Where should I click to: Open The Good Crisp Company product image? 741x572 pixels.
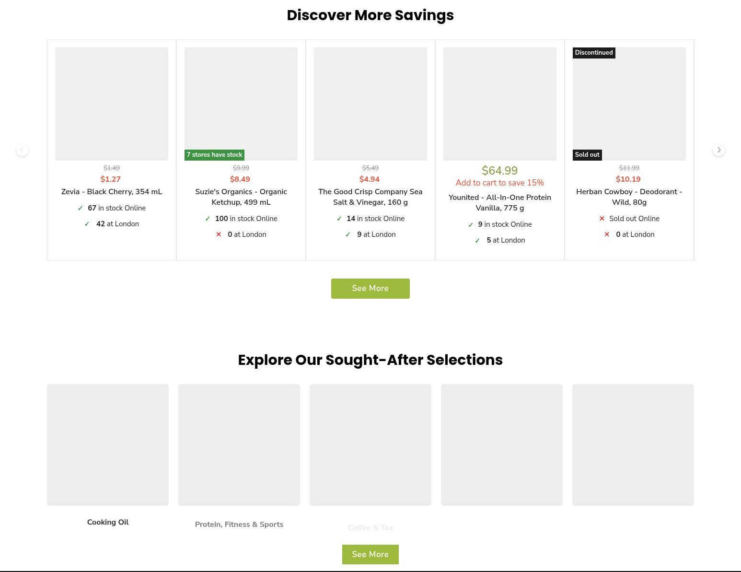click(370, 104)
